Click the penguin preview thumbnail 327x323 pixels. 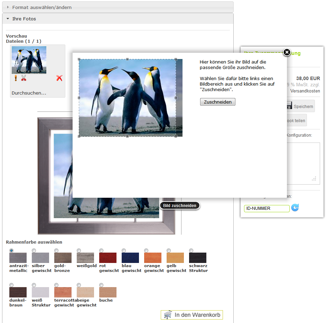click(29, 60)
